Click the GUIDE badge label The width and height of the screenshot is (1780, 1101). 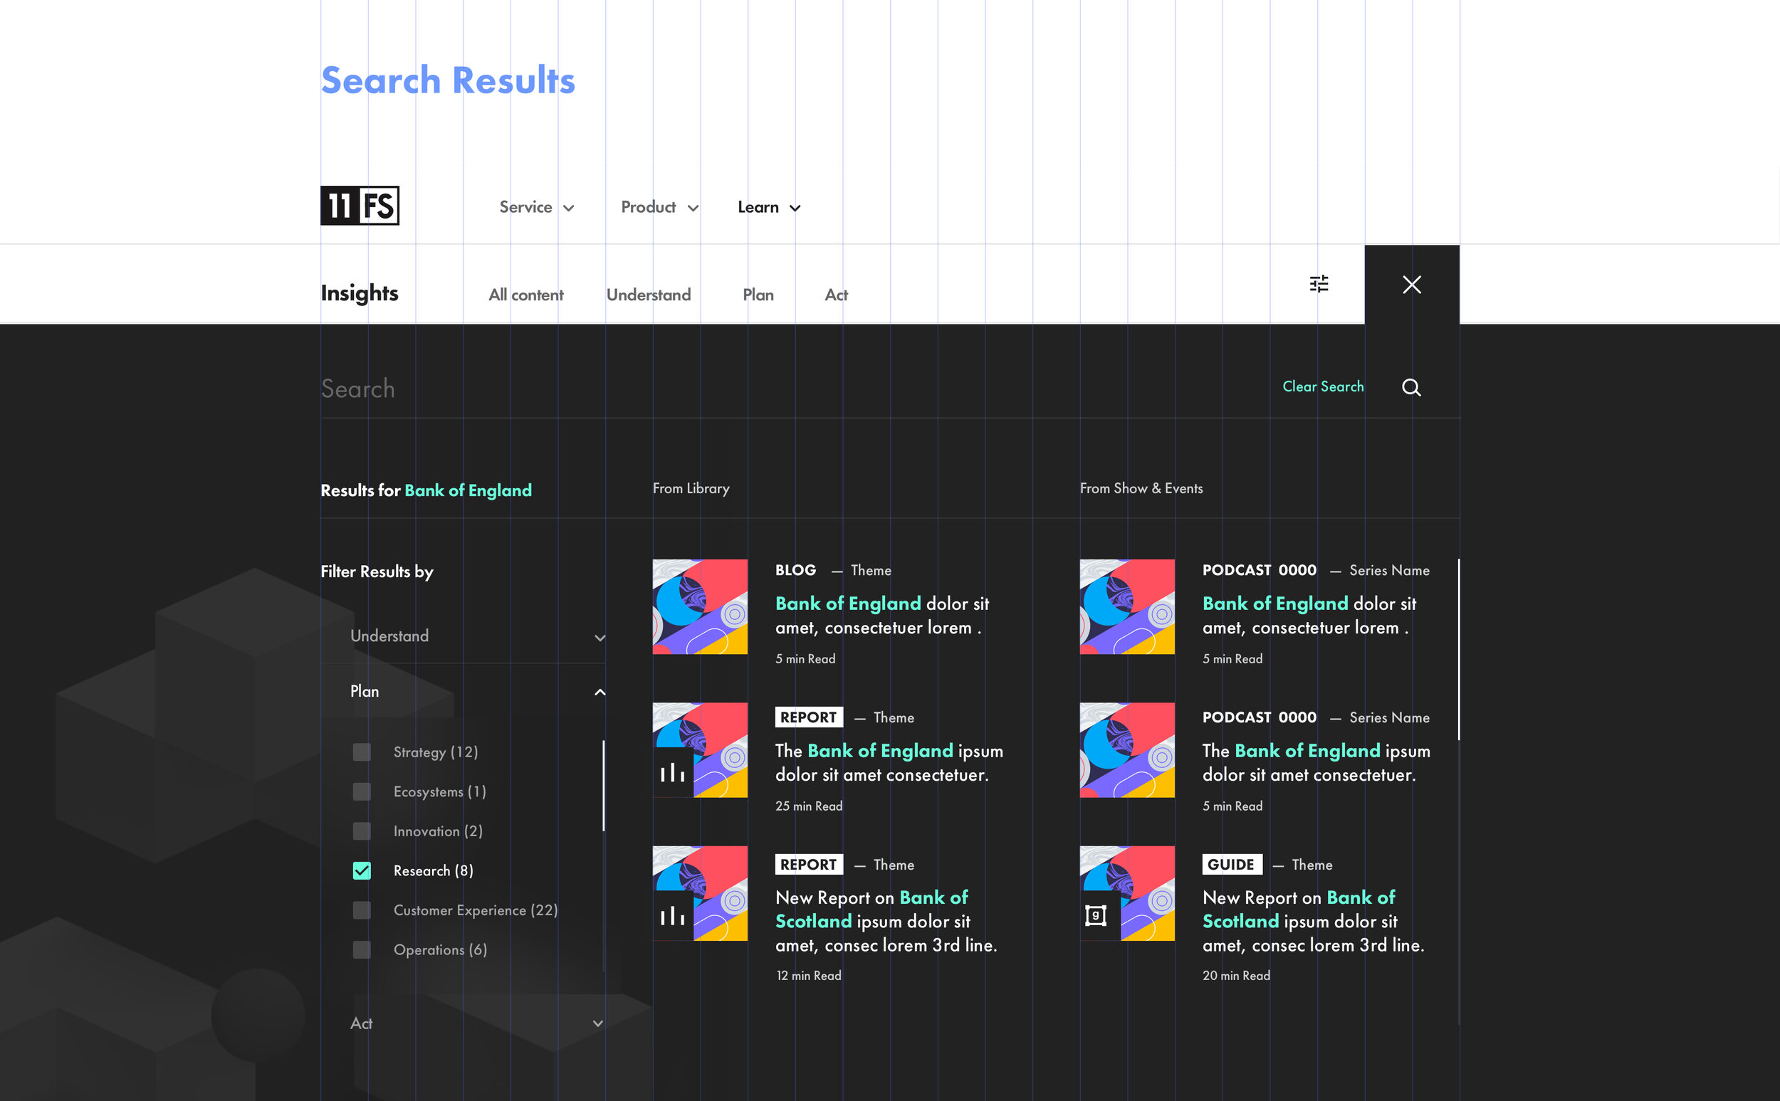[1232, 864]
